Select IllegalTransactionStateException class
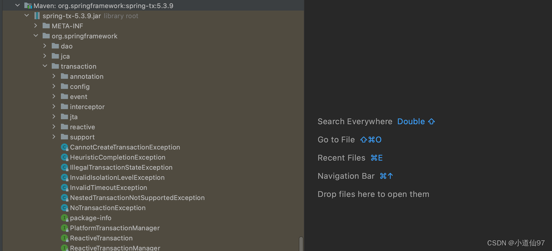 pos(121,167)
